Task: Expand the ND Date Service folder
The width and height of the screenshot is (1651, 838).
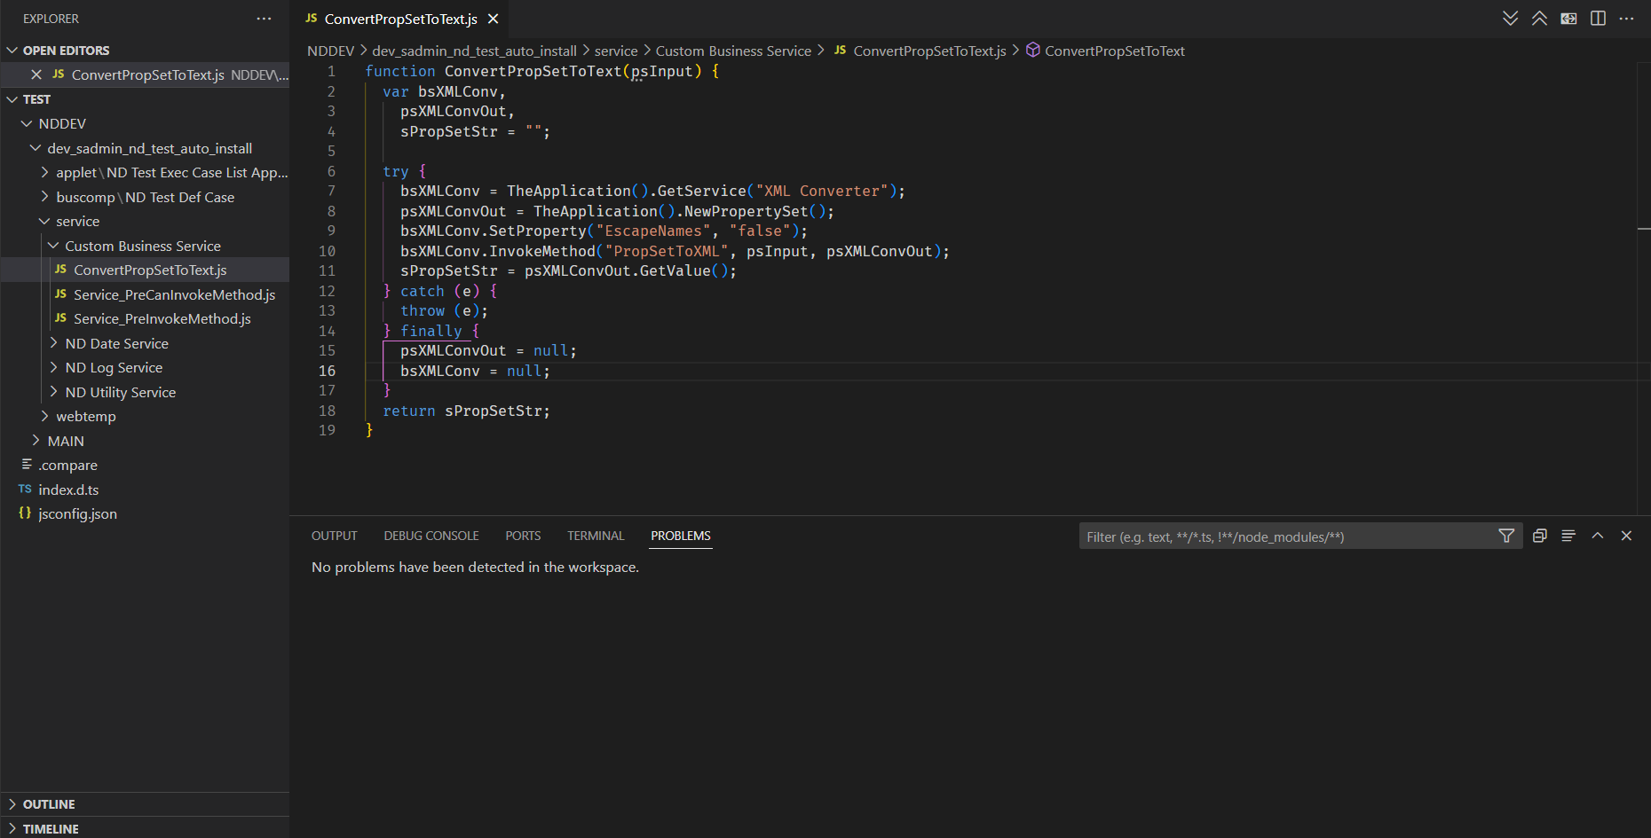Action: coord(53,343)
